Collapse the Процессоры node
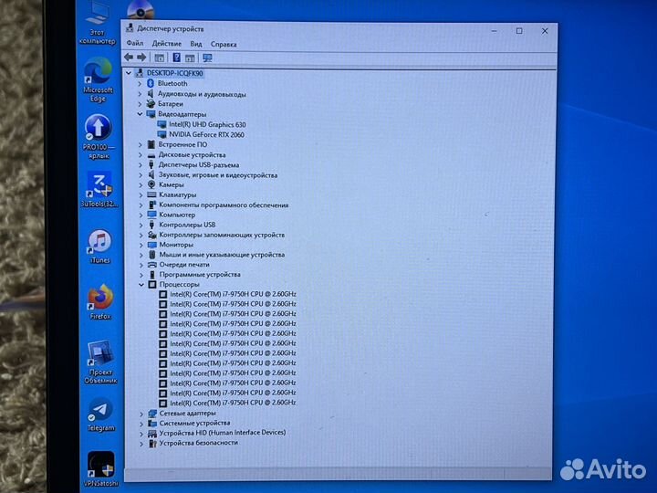Viewport: 657px width, 493px height. 141,285
